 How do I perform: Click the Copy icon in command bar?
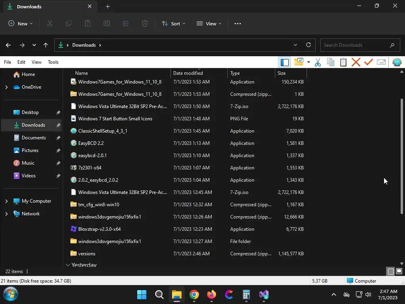[x=69, y=23]
